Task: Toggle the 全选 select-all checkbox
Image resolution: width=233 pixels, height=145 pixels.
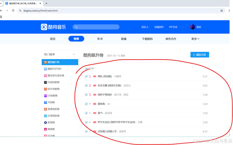Action: pyautogui.click(x=86, y=69)
